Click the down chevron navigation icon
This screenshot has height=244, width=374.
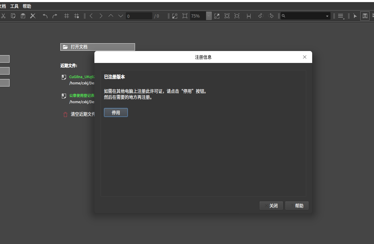[121, 16]
